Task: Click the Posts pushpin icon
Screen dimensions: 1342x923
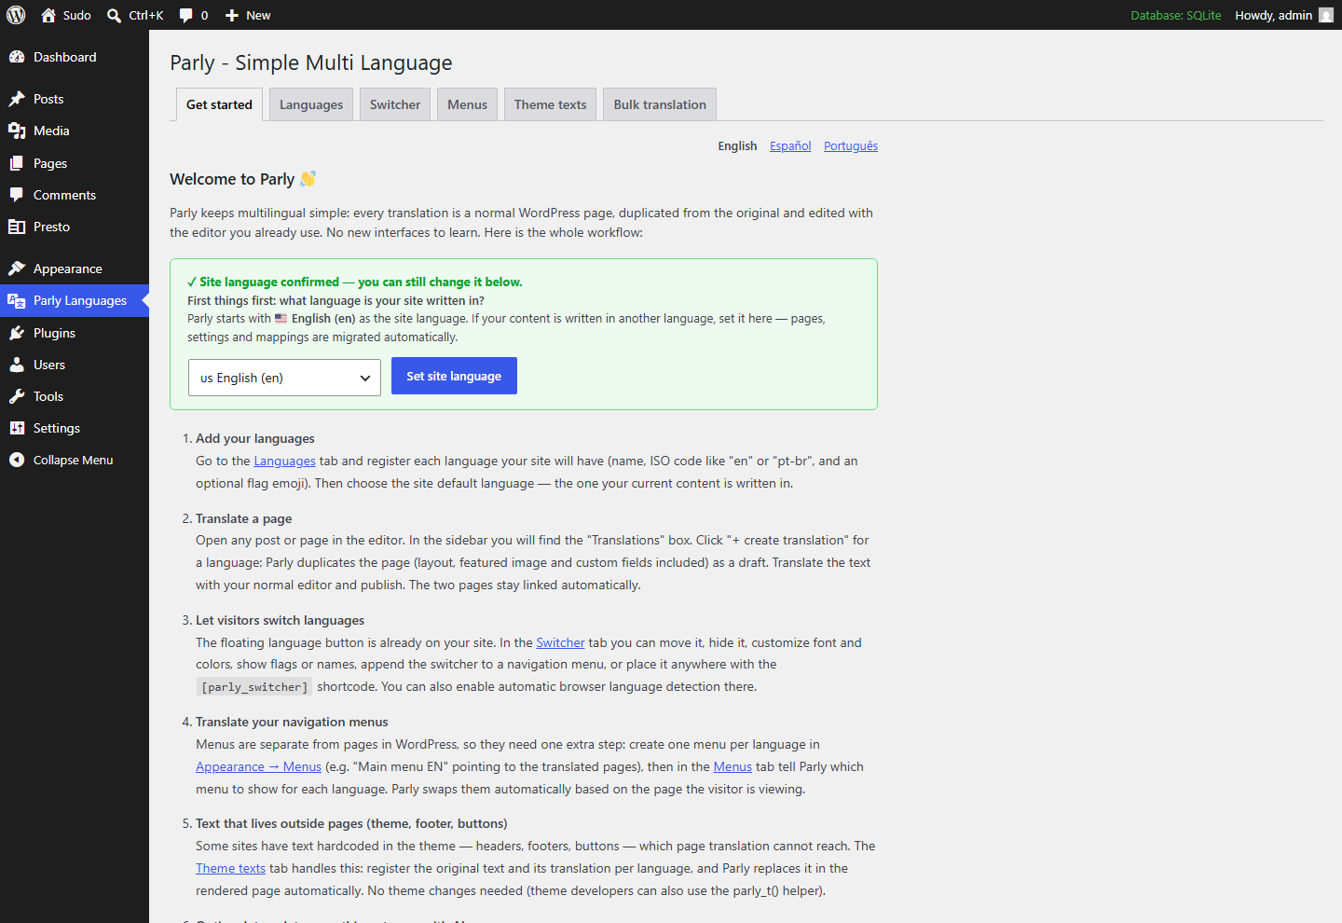Action: (17, 99)
